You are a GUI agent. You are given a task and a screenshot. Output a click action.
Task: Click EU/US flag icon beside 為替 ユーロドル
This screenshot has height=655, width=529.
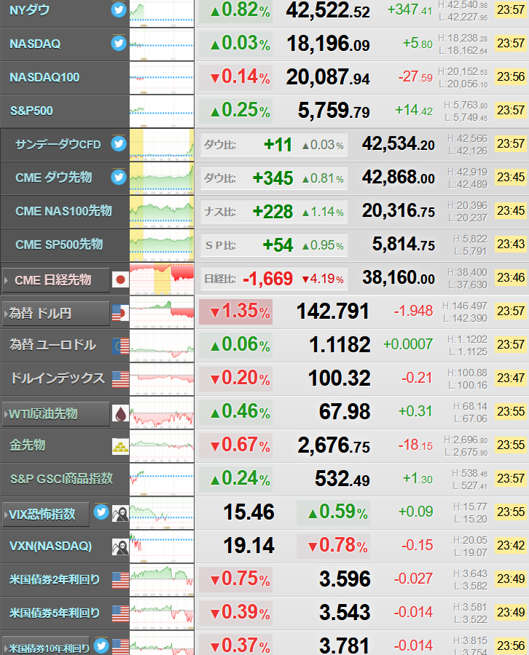pyautogui.click(x=120, y=346)
